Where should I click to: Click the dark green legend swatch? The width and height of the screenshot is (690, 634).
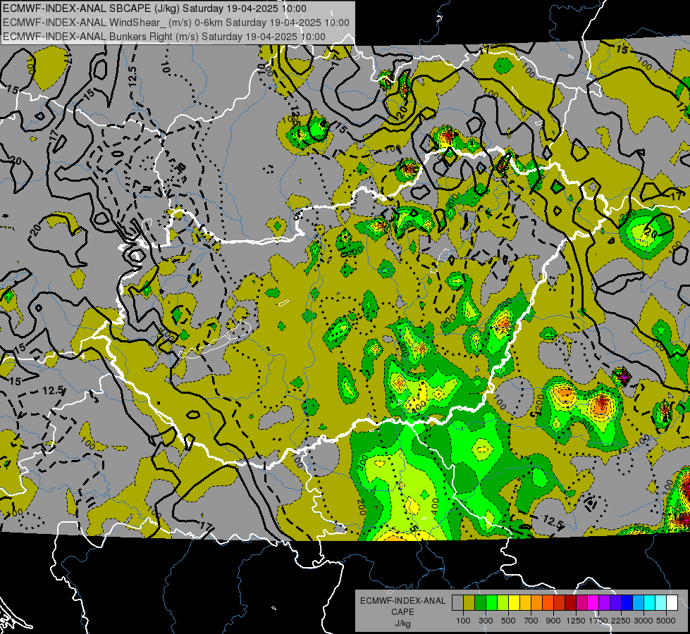pyautogui.click(x=480, y=602)
